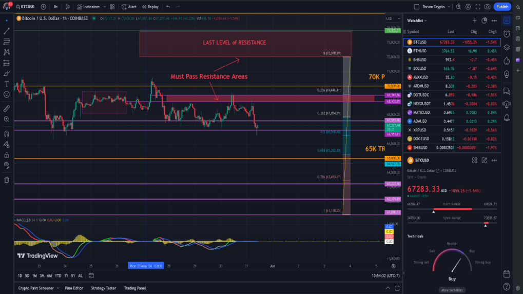
Task: Toggle lock all drawing tools
Action: click(x=7, y=155)
